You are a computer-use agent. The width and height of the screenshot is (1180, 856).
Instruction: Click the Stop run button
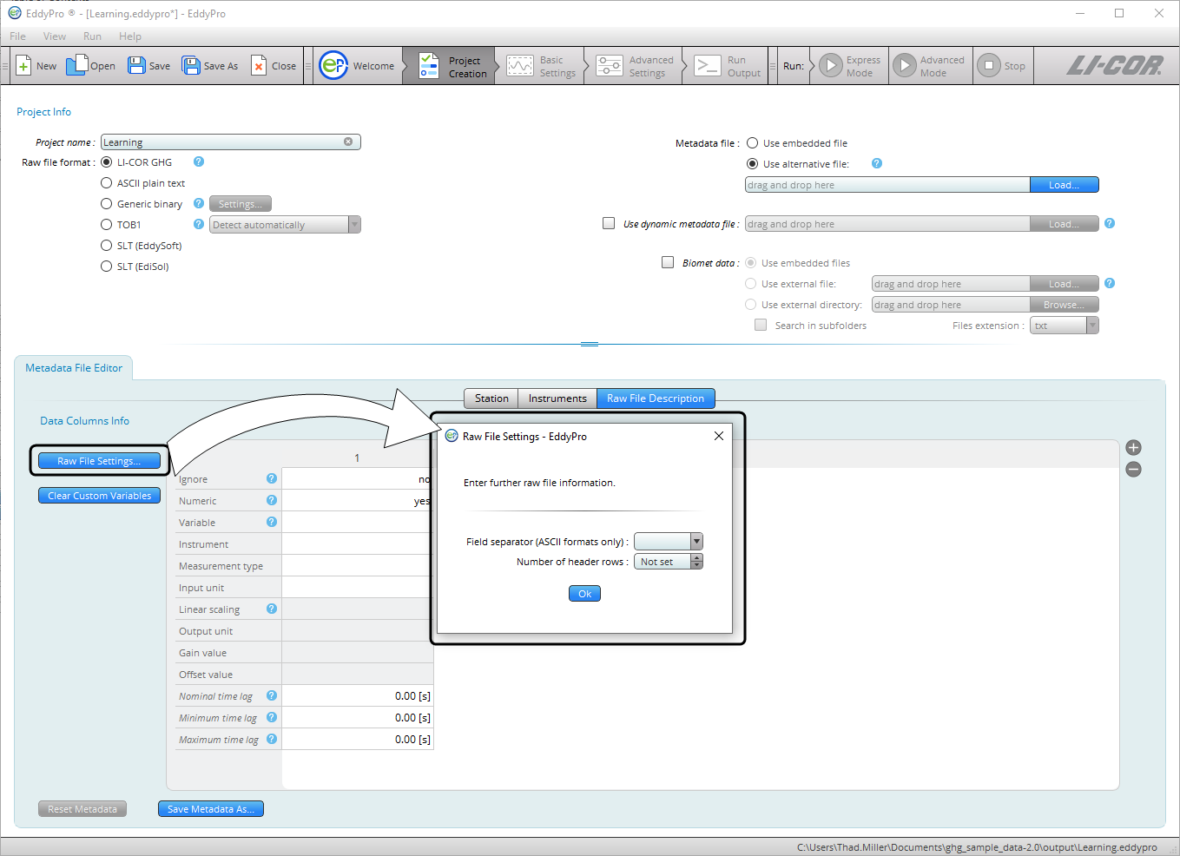[1002, 66]
